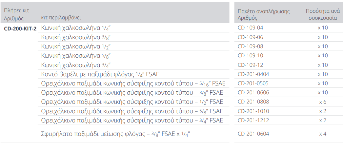
Task: Click the CD-200-KIT-2 kit number
Action: (x=20, y=28)
